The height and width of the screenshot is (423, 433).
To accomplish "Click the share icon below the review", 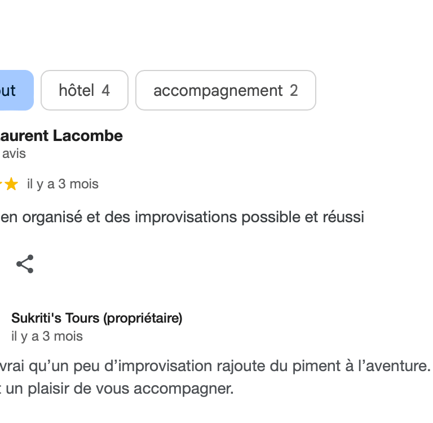I will (25, 264).
